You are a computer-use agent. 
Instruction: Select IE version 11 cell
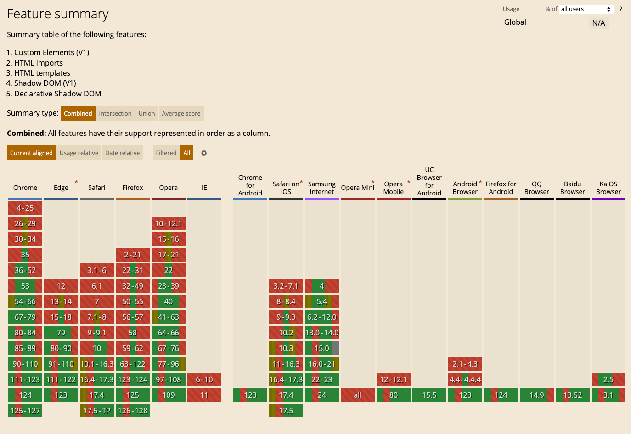pyautogui.click(x=204, y=395)
